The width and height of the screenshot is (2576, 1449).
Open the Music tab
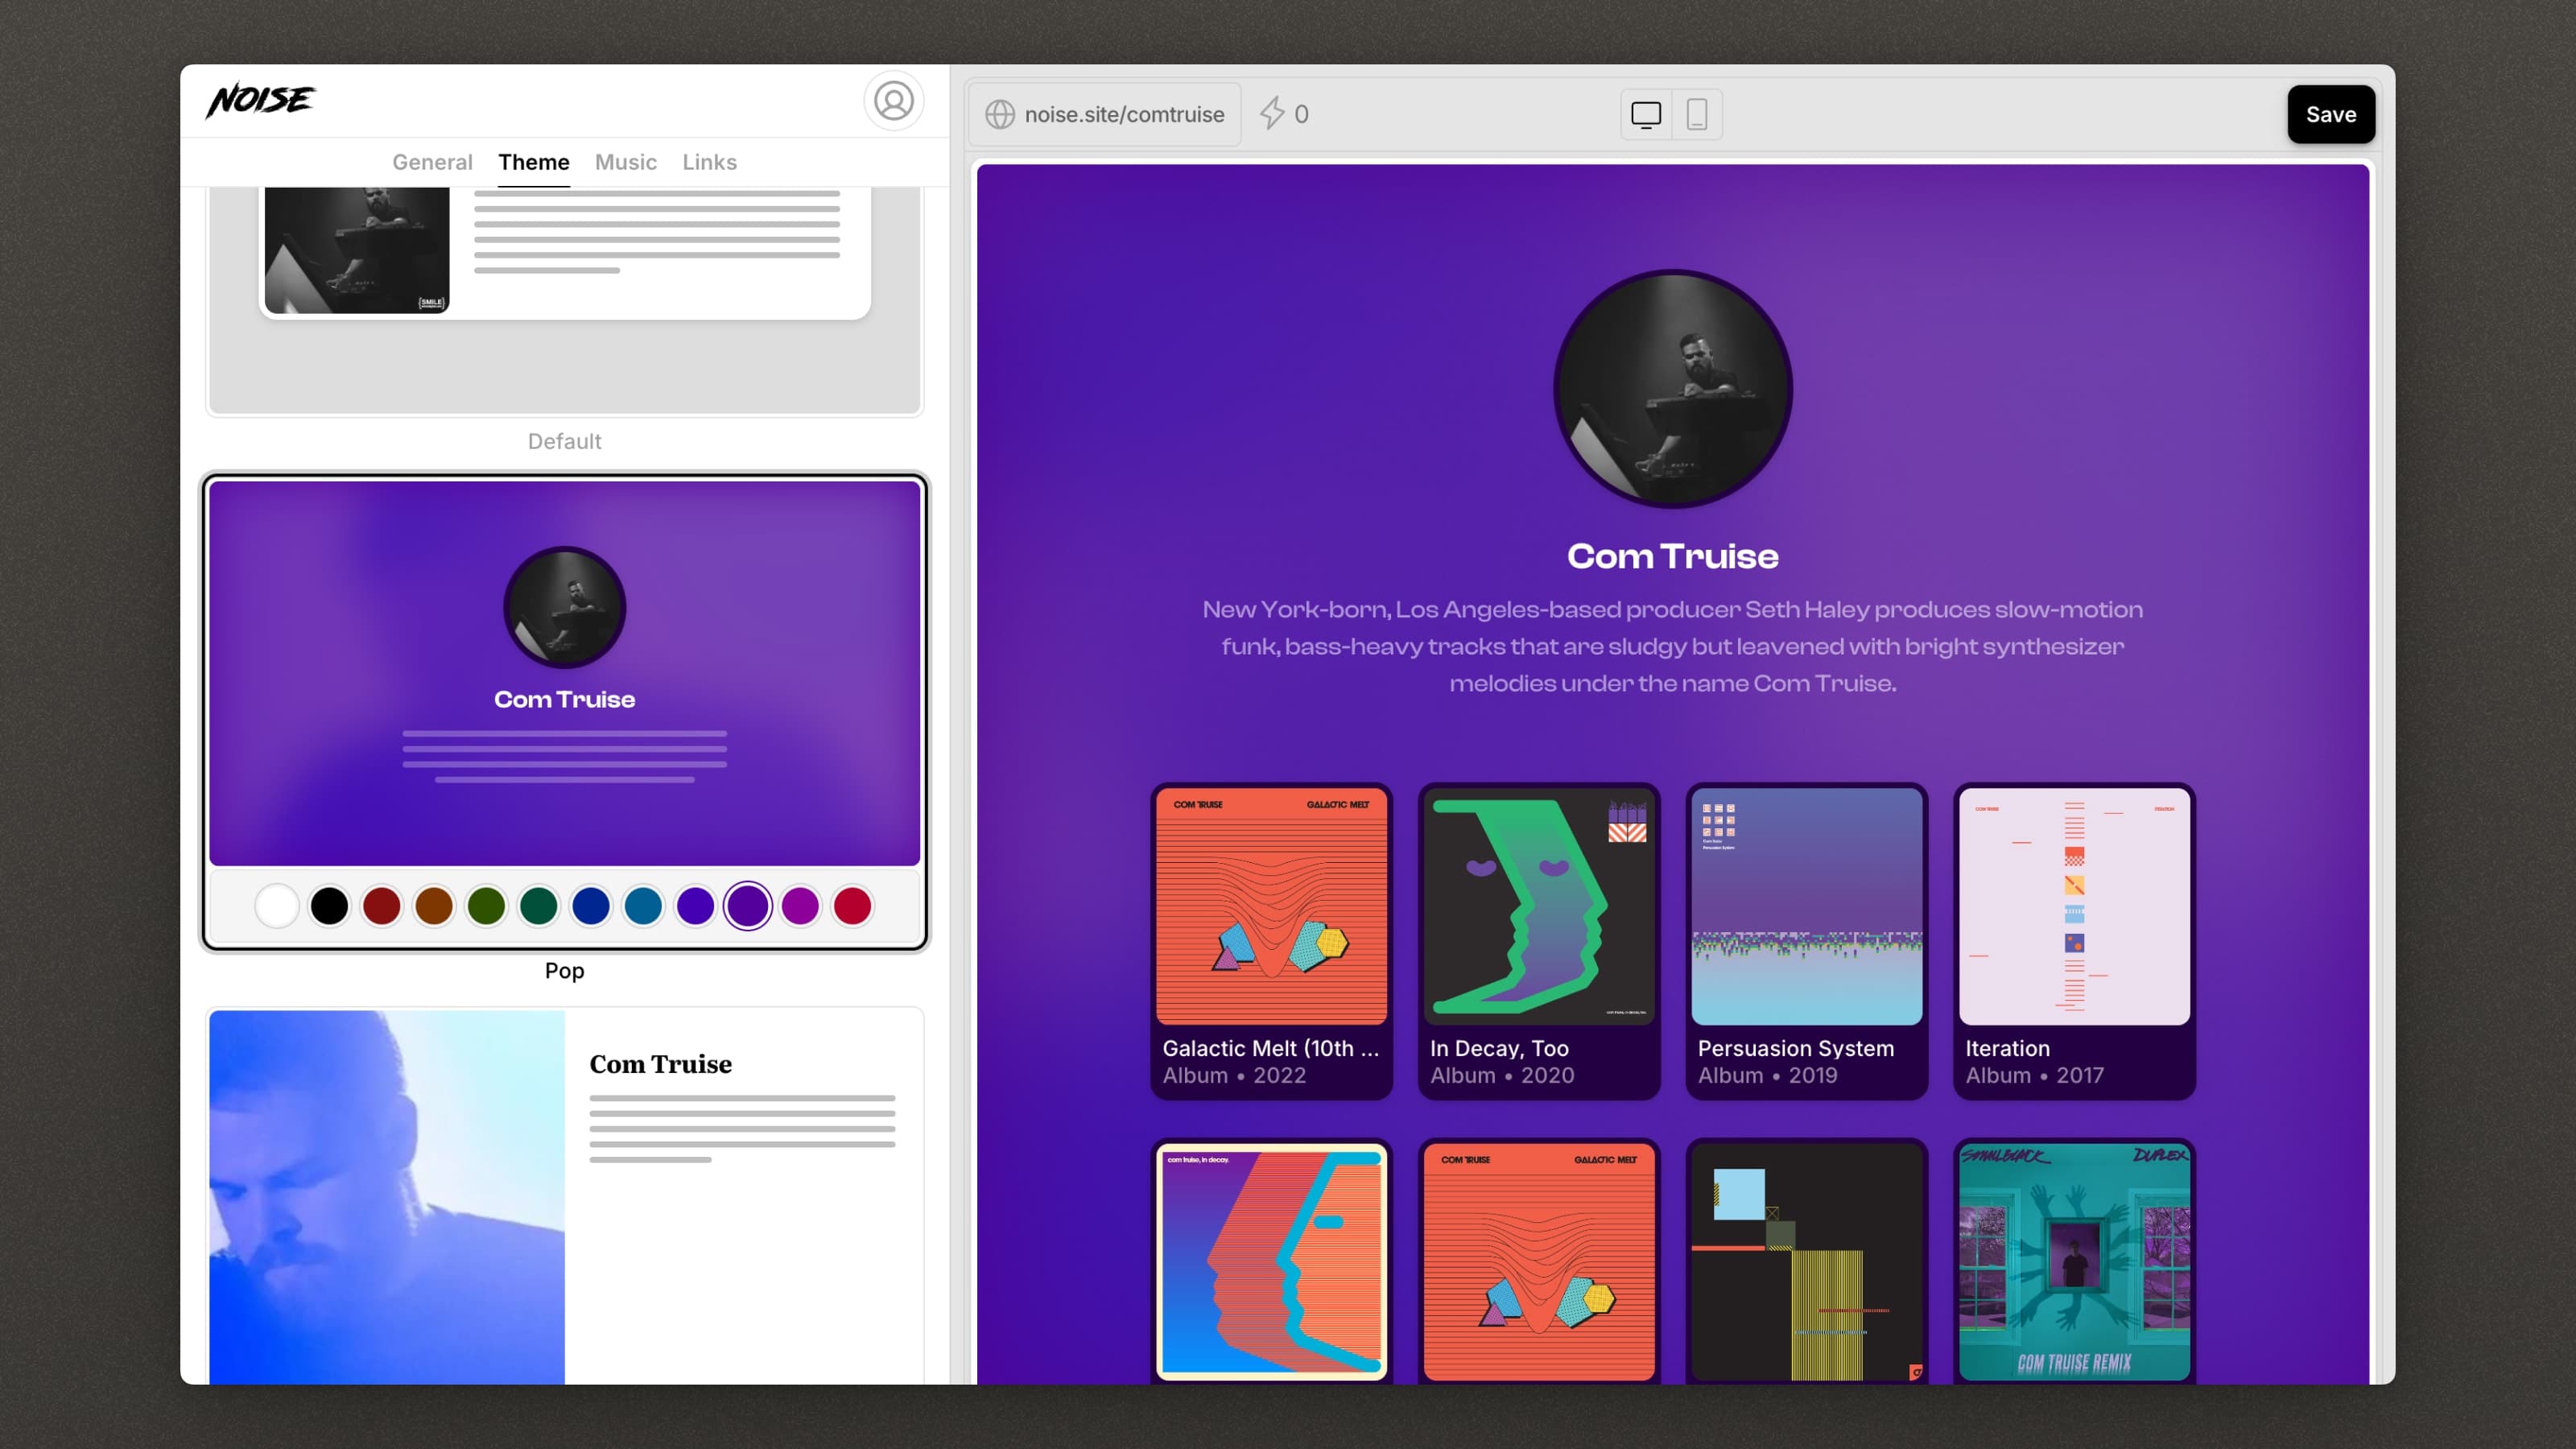click(x=625, y=162)
